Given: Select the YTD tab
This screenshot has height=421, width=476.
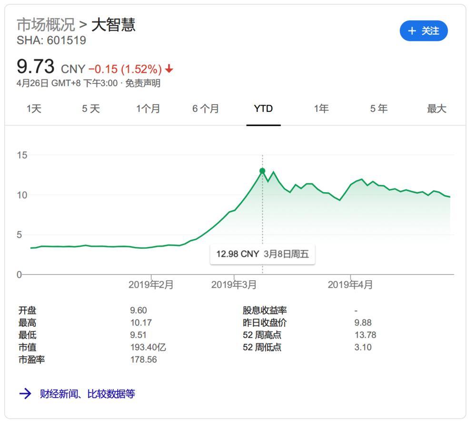Looking at the screenshot, I should 263,109.
